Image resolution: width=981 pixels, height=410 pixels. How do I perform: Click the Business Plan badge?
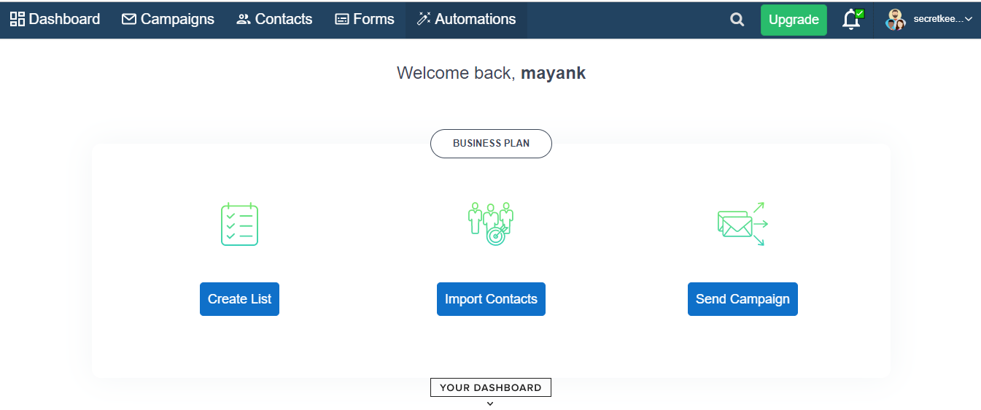point(491,144)
